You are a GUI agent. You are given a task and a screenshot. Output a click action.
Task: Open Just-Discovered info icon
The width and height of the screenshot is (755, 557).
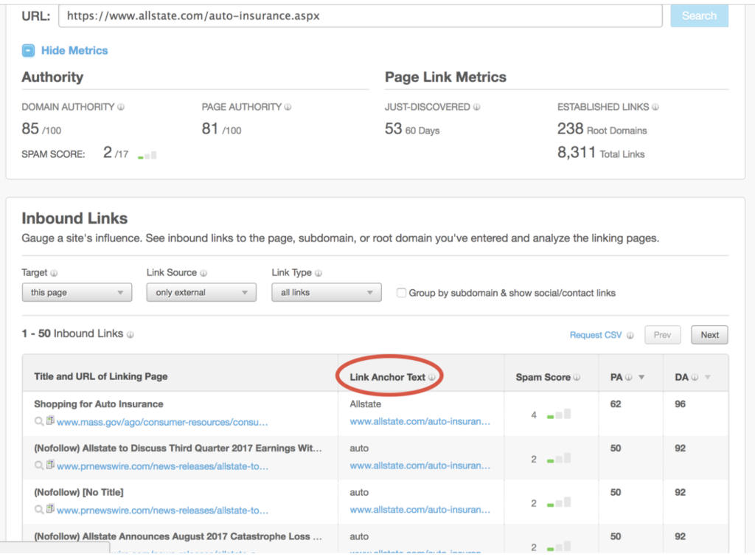pos(476,107)
